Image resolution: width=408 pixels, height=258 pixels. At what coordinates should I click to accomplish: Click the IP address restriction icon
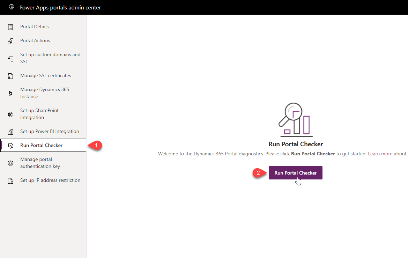[x=10, y=180]
